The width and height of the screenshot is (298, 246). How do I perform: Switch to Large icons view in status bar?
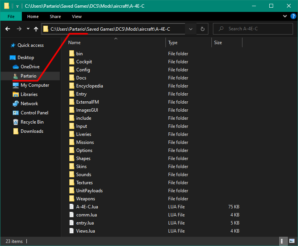pos(292,241)
